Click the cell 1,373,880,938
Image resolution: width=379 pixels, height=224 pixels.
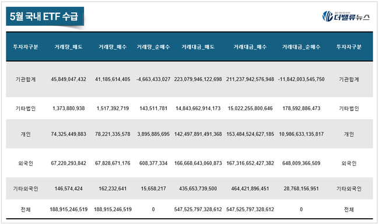click(68, 108)
